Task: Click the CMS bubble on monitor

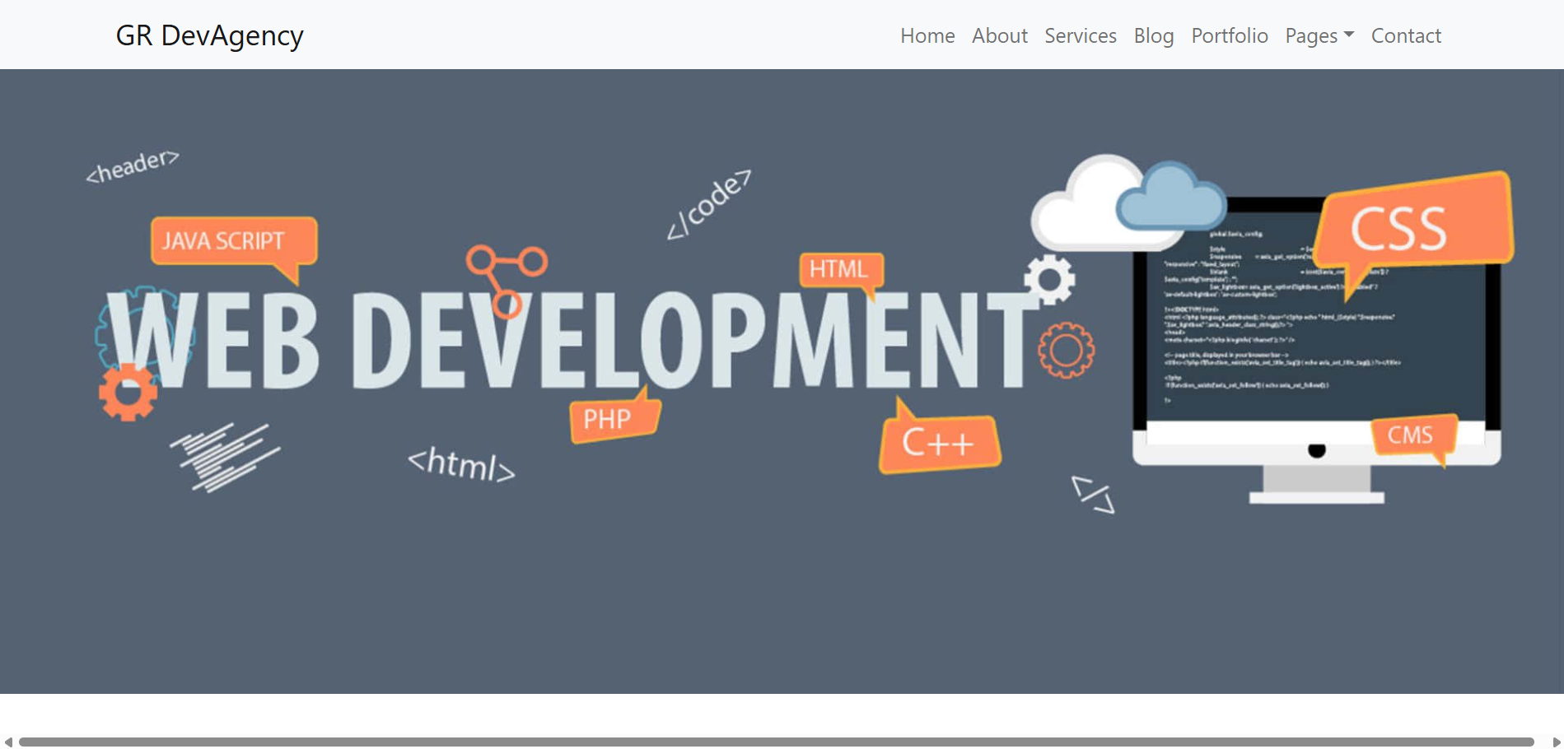Action: 1412,435
